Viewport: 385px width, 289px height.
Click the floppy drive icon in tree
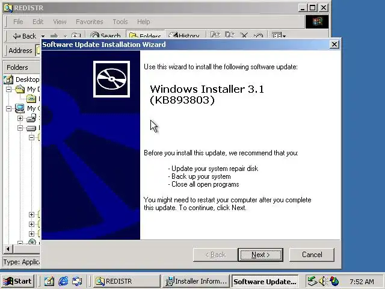[31, 118]
